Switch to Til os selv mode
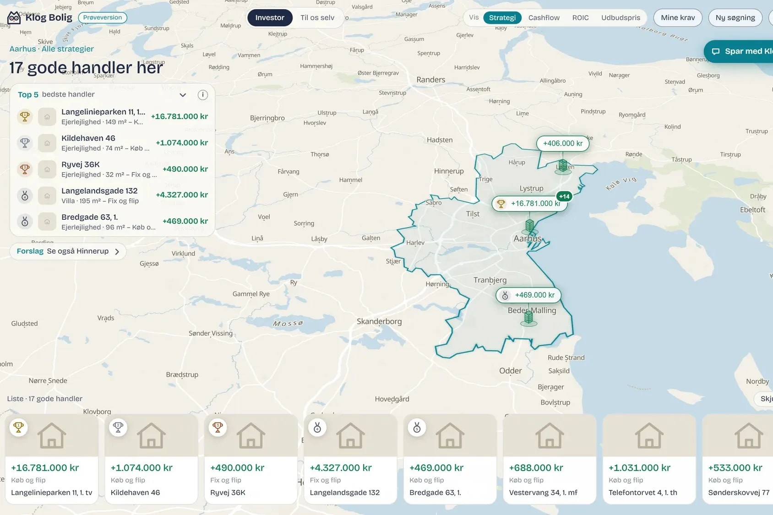Image resolution: width=773 pixels, height=515 pixels. tap(317, 18)
